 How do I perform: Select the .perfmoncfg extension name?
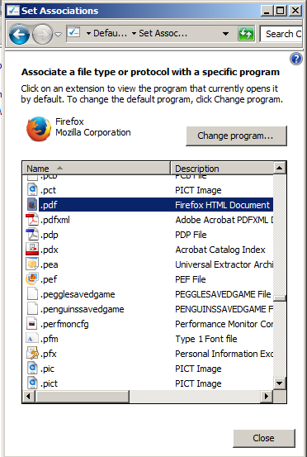(64, 324)
